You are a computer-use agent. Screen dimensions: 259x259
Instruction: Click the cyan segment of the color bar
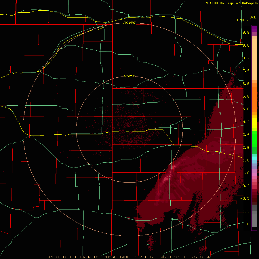pyautogui.click(x=254, y=158)
